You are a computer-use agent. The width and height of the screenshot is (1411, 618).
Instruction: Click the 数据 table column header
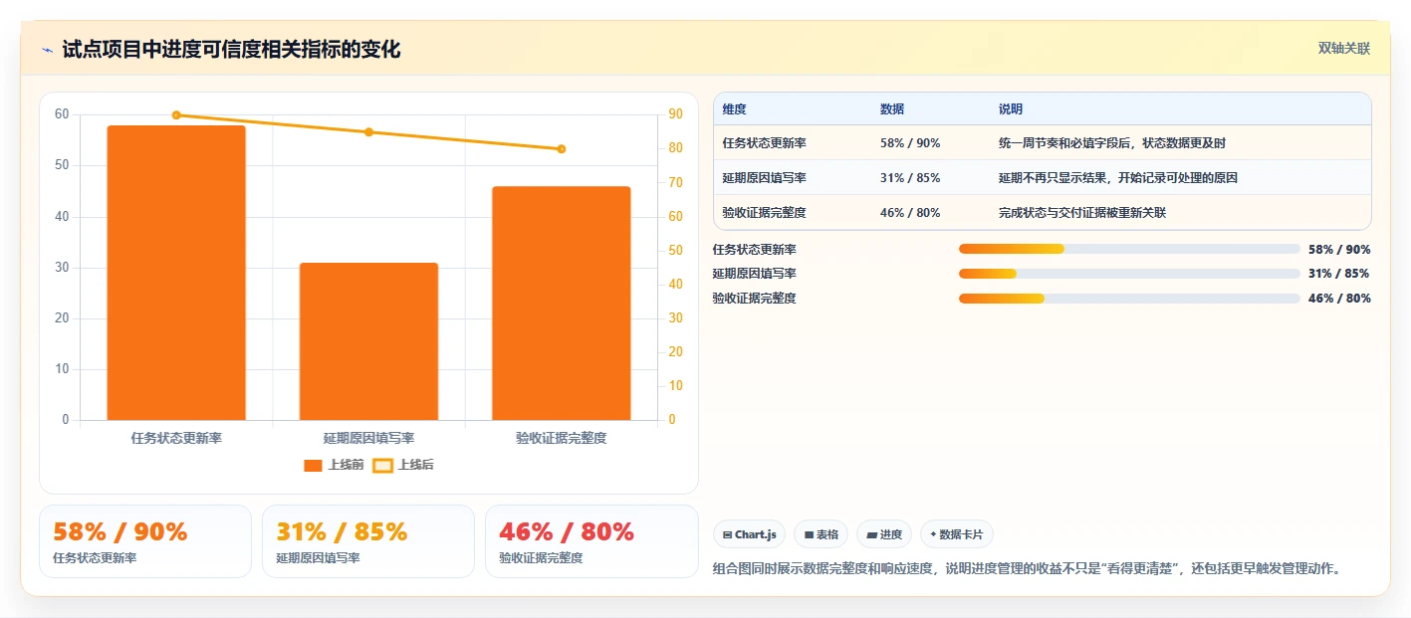892,109
